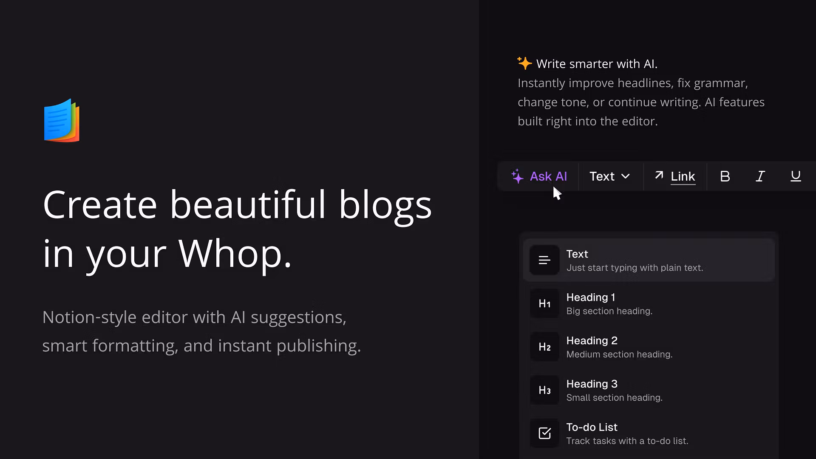Click the H3 block icon

click(544, 390)
